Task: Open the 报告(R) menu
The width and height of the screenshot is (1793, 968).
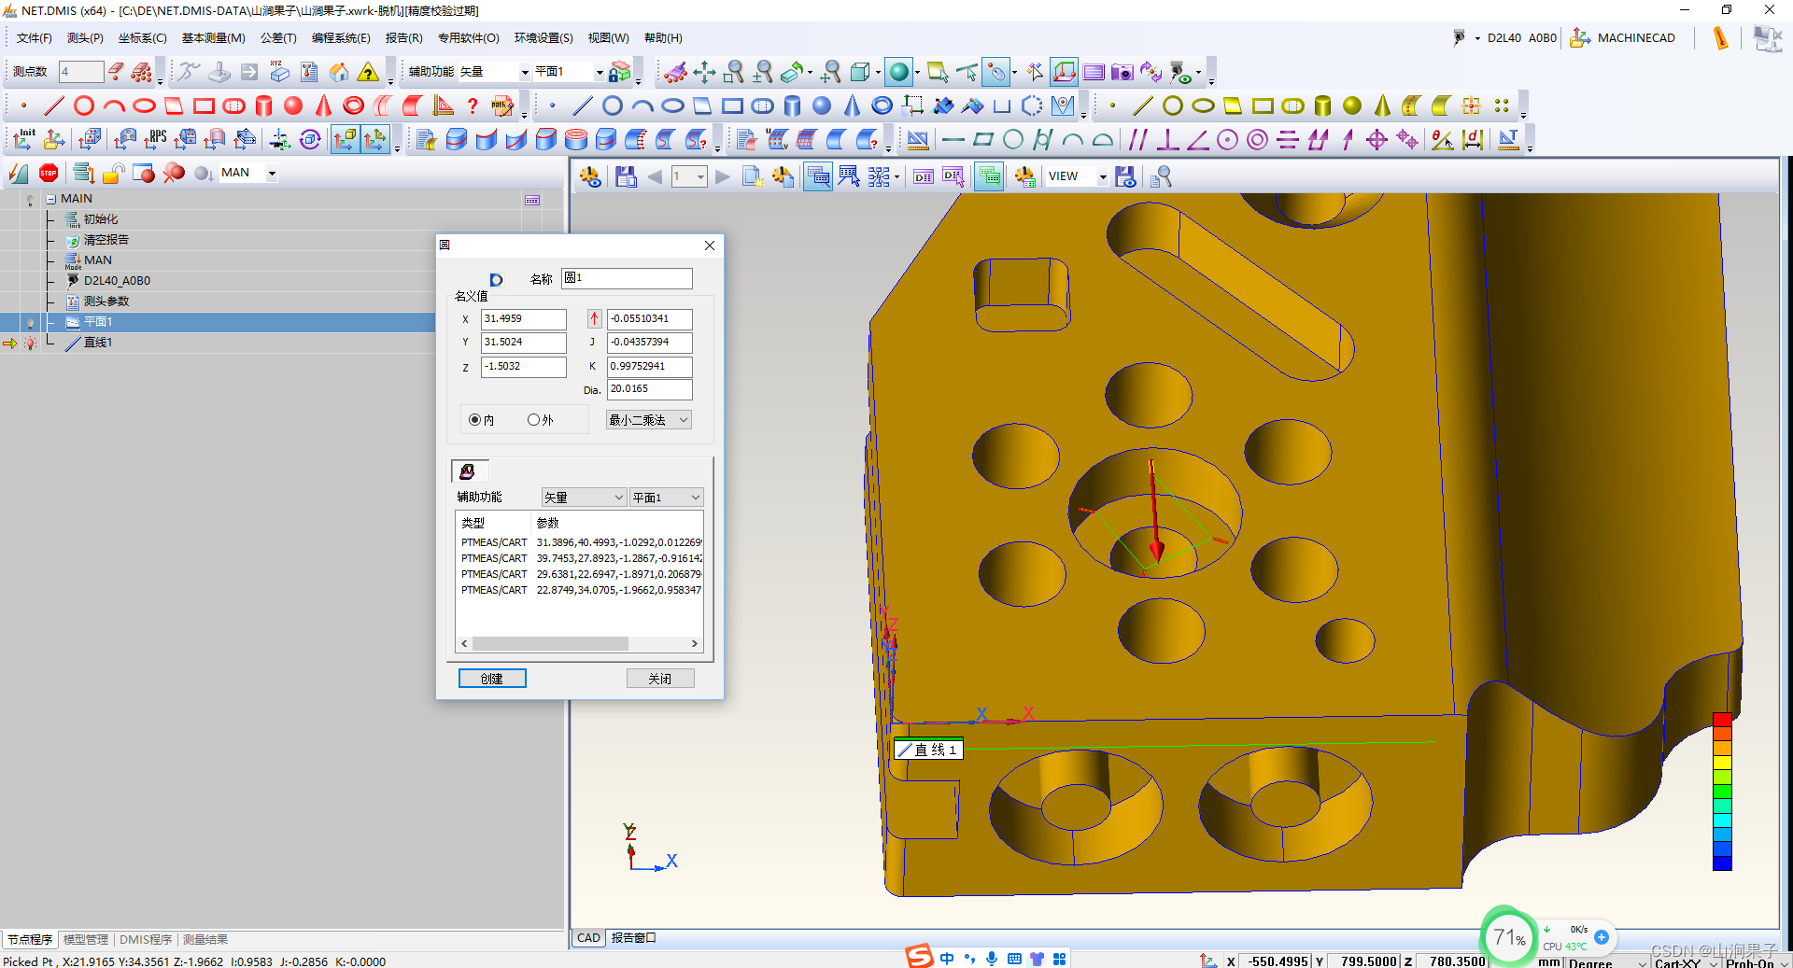Action: coord(404,38)
